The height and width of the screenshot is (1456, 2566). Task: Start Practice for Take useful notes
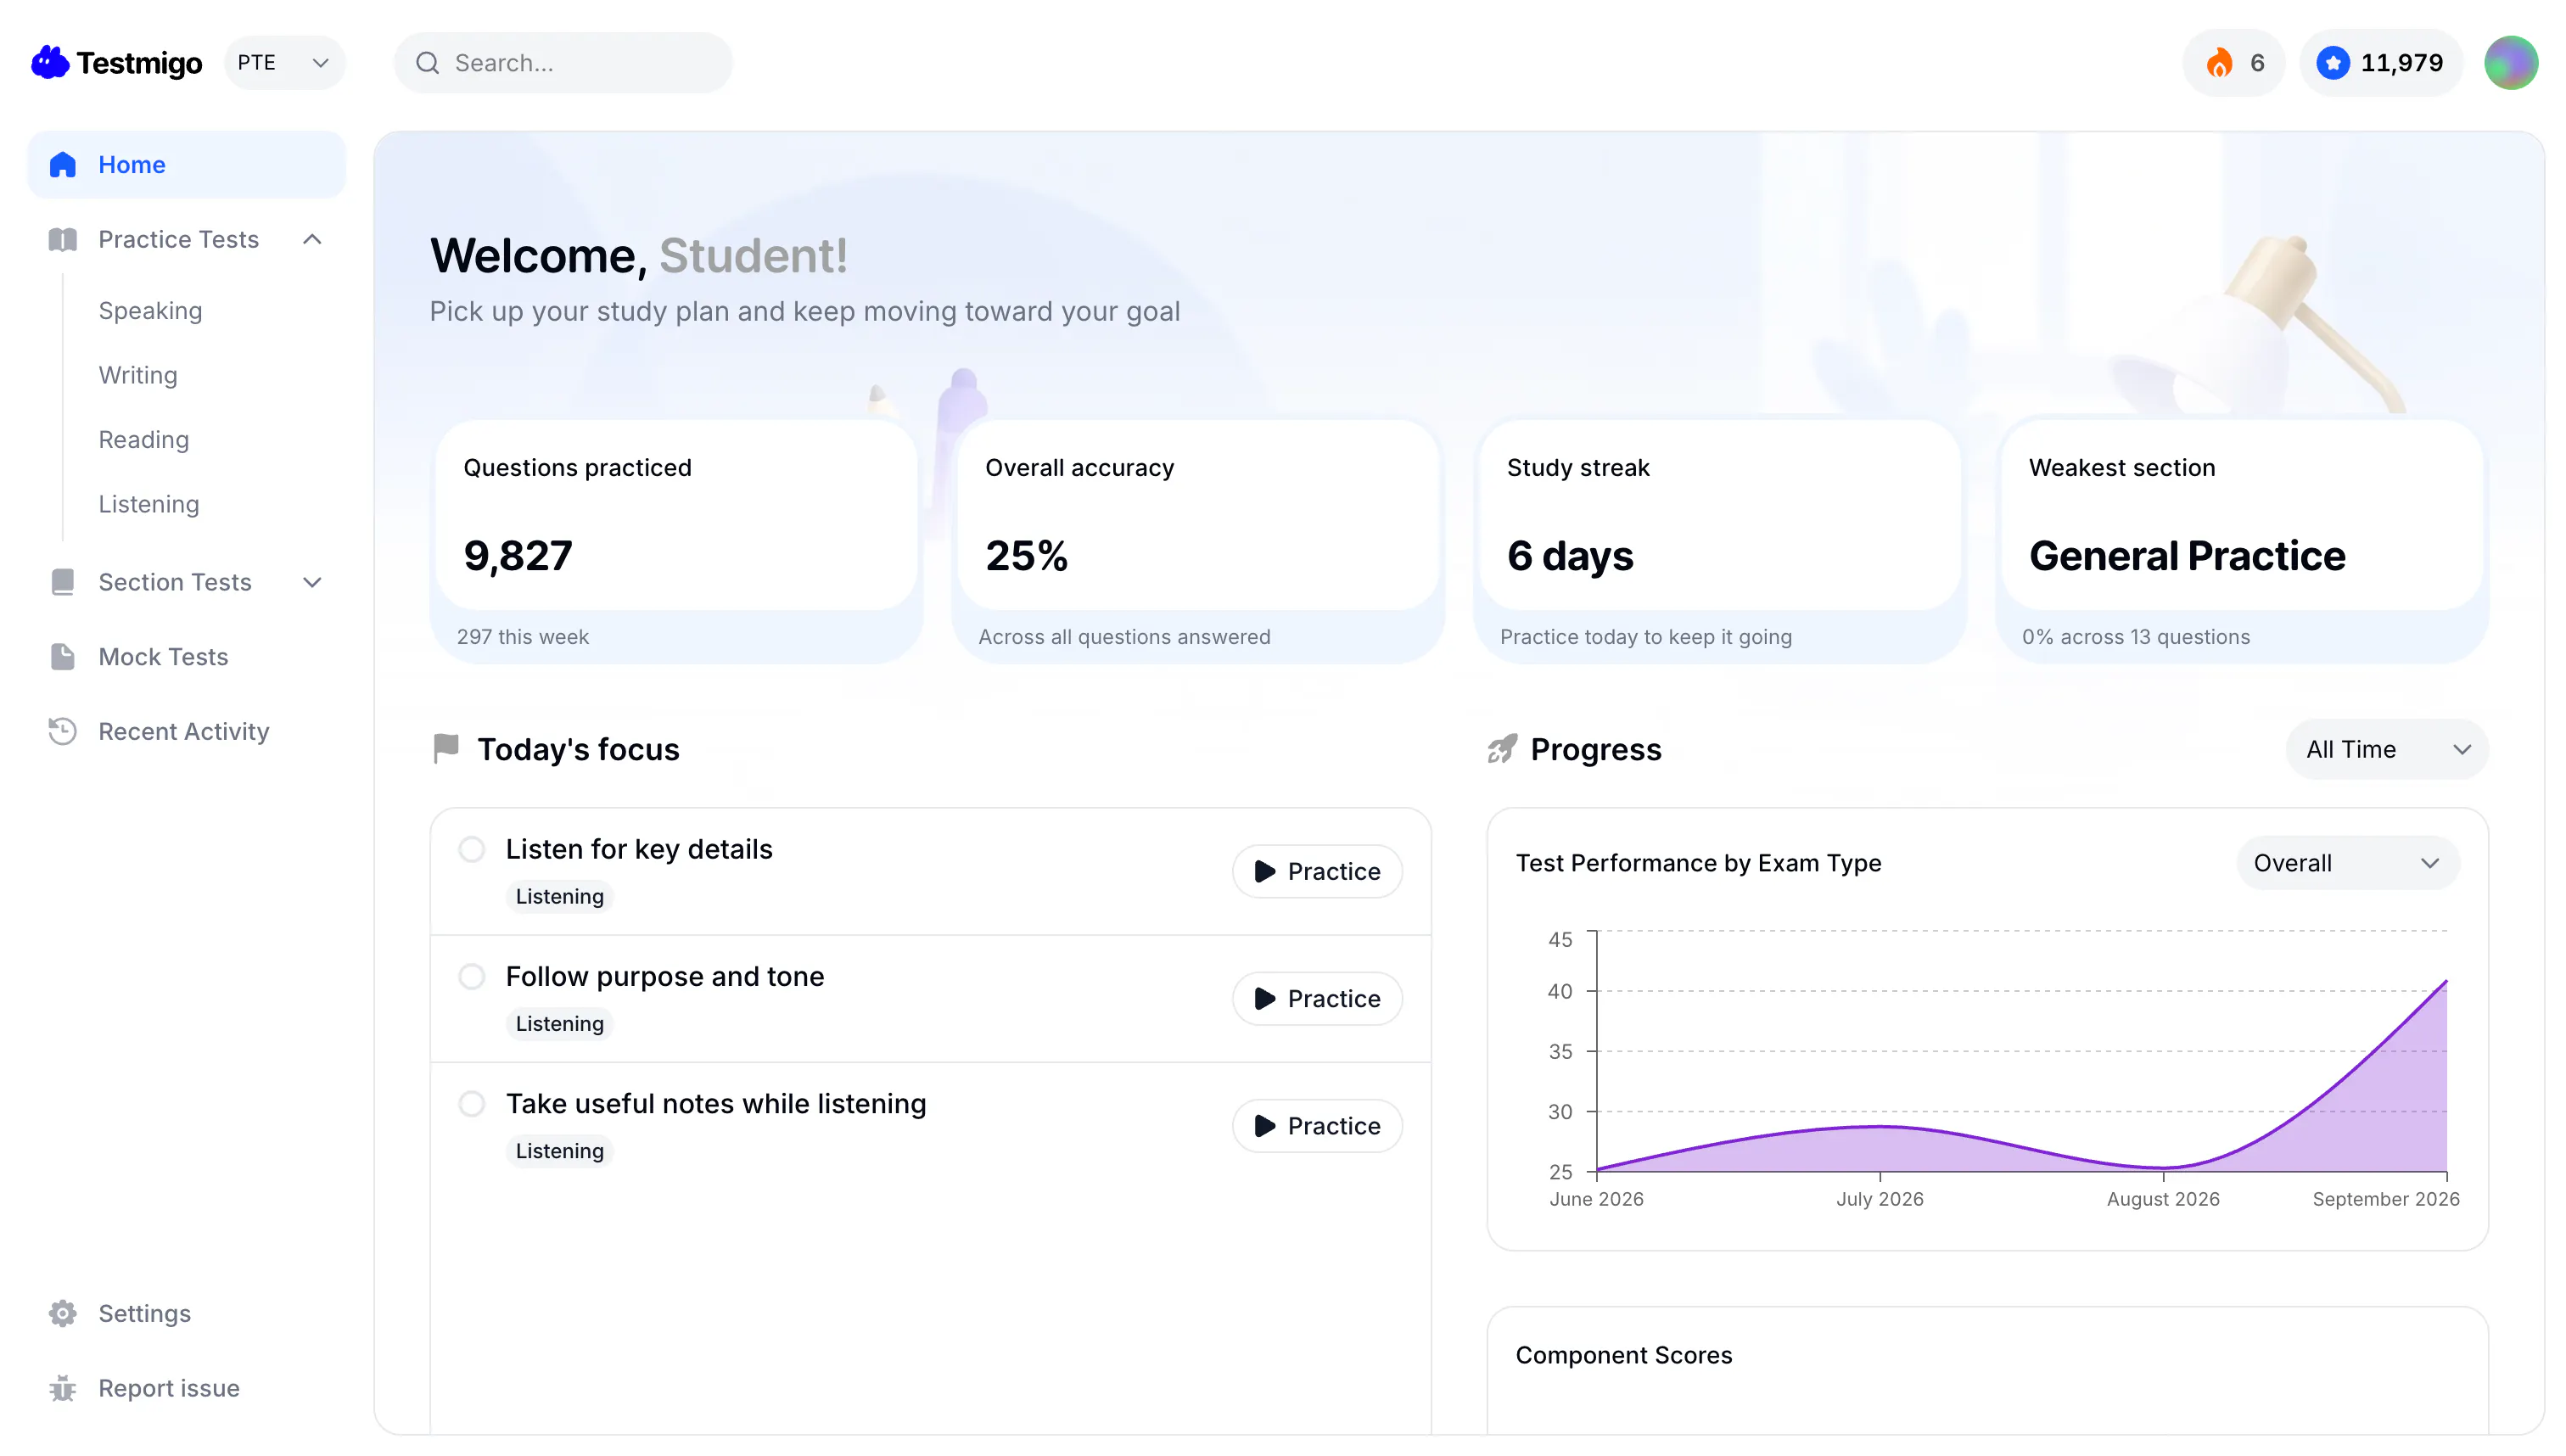click(1317, 1125)
